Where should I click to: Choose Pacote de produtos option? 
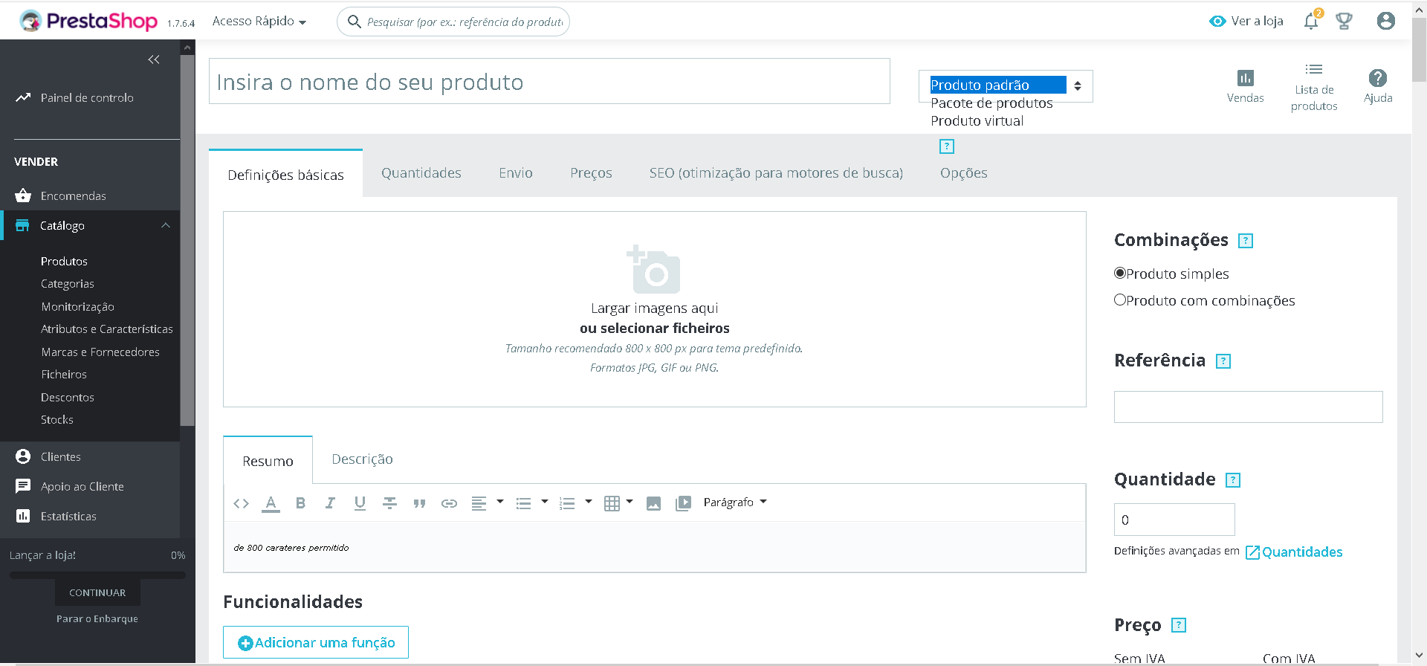pyautogui.click(x=991, y=103)
